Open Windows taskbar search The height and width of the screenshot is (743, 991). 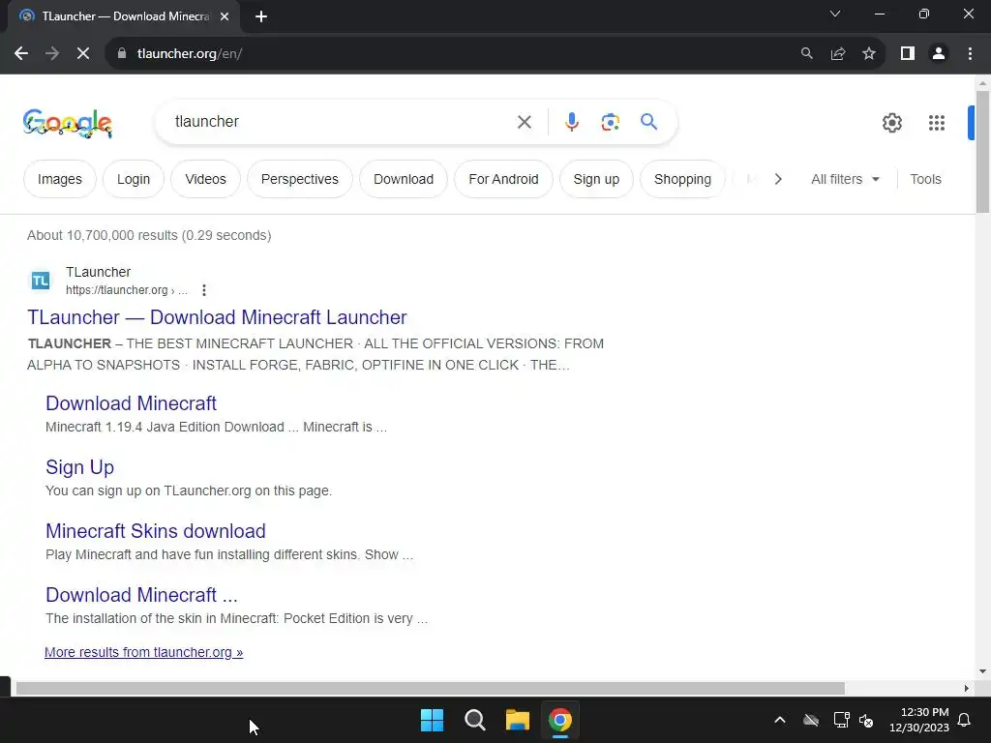pyautogui.click(x=474, y=720)
